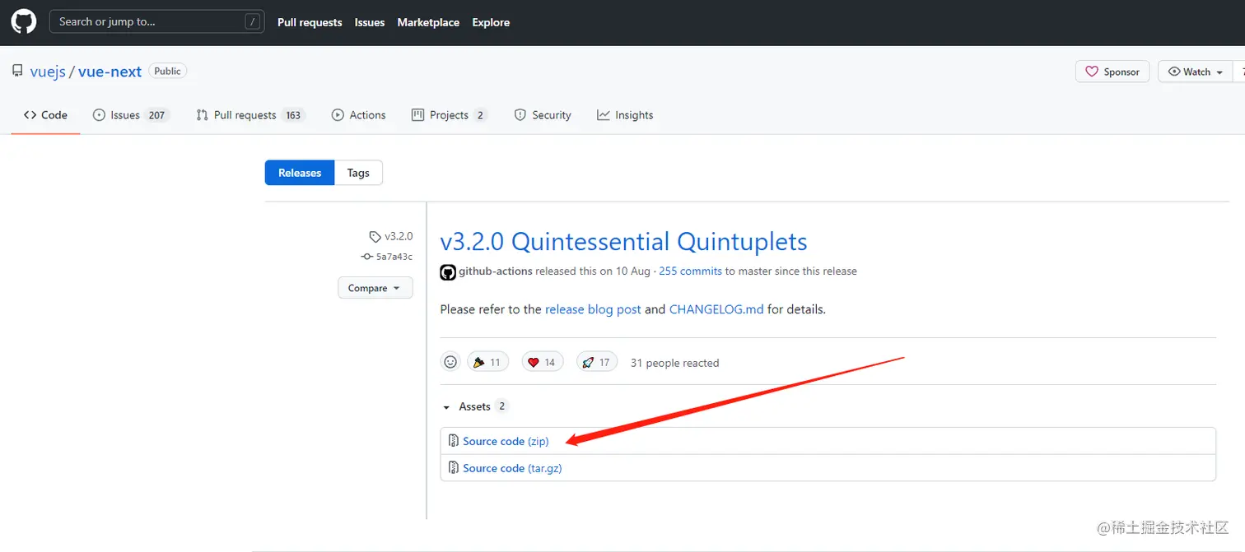The height and width of the screenshot is (552, 1245).
Task: Open Pull requests in top navigation
Action: point(310,22)
